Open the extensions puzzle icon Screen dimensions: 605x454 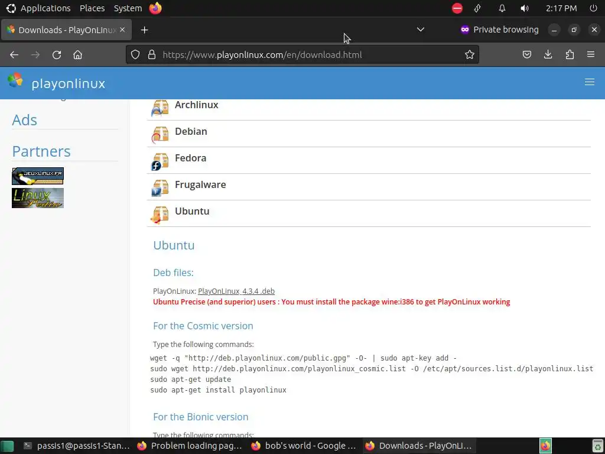click(x=570, y=55)
